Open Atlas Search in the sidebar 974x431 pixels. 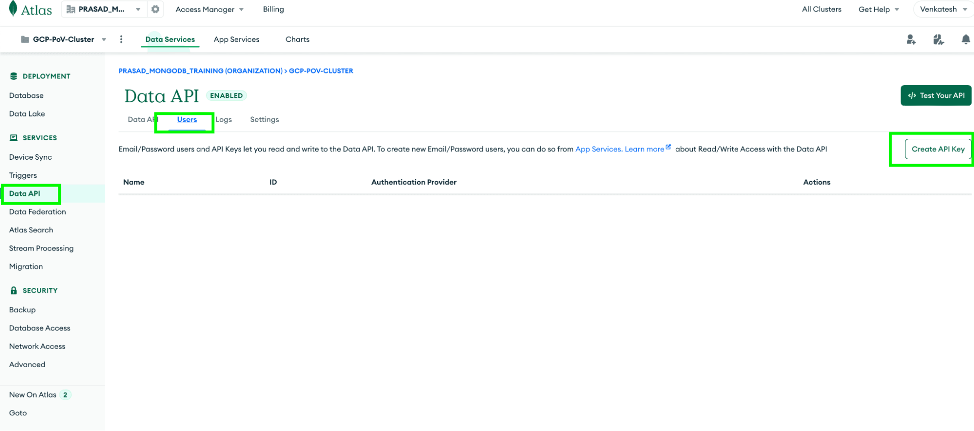point(31,230)
